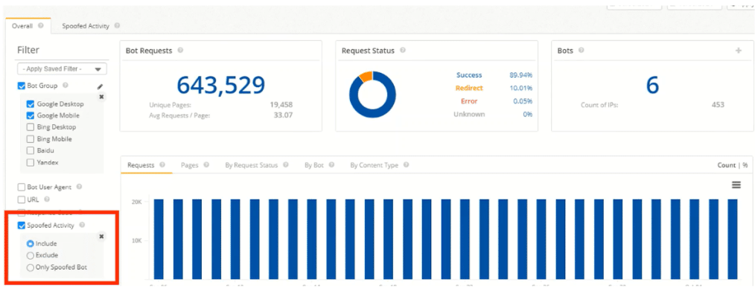Switch to the Spoofed Activity tab

click(x=86, y=26)
